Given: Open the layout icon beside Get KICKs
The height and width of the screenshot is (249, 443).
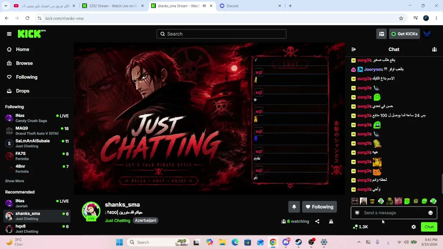Looking at the screenshot, I should tap(381, 34).
